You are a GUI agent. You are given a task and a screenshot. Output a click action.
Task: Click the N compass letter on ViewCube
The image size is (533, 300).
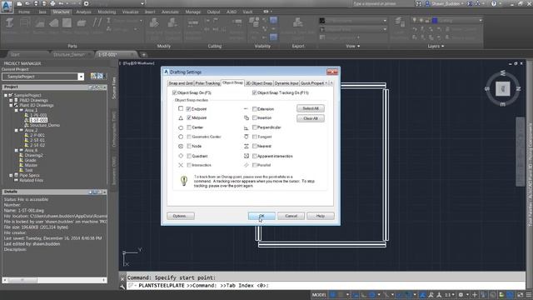(x=519, y=89)
